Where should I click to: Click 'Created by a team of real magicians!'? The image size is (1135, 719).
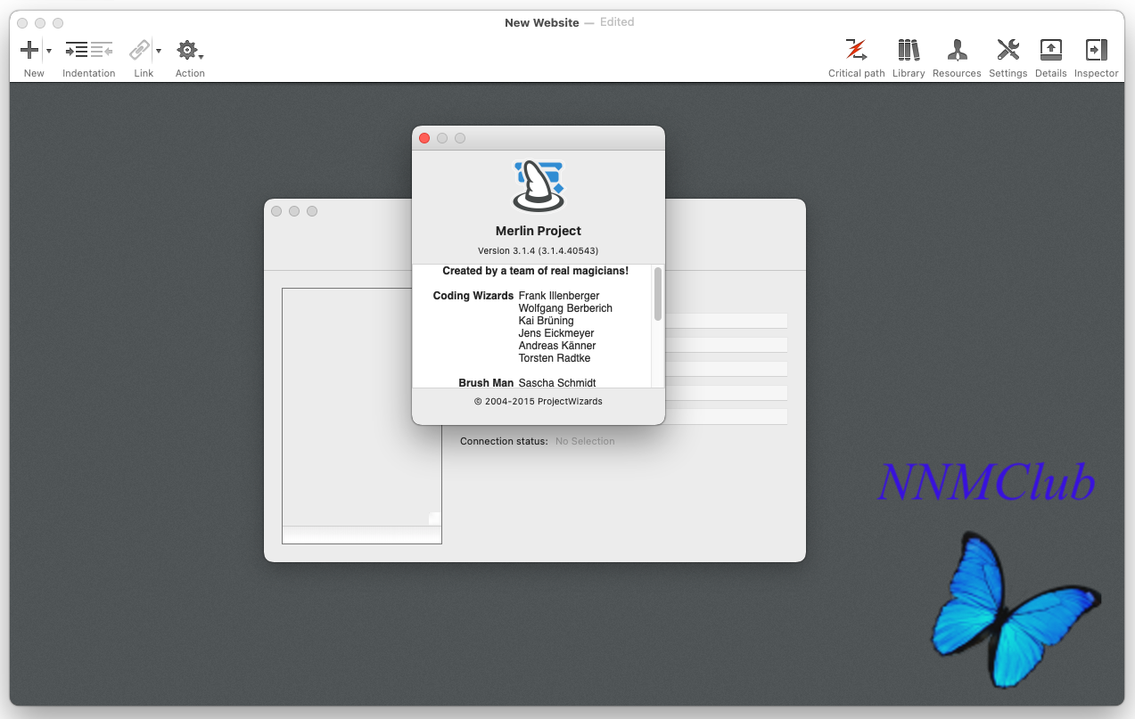[x=535, y=271]
